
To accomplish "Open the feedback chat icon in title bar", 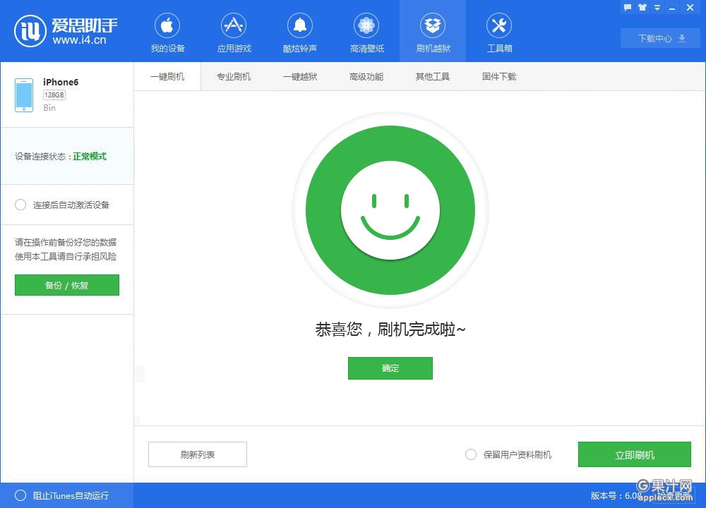I will coord(627,8).
